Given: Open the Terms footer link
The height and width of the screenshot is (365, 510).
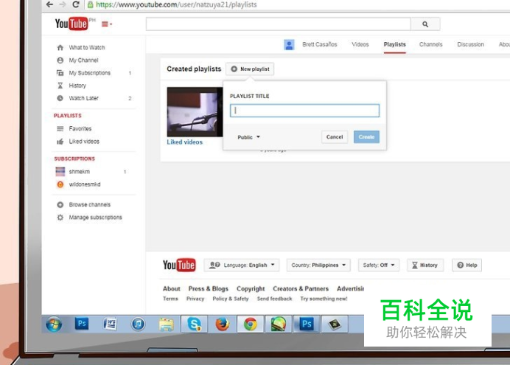Looking at the screenshot, I should pos(170,299).
